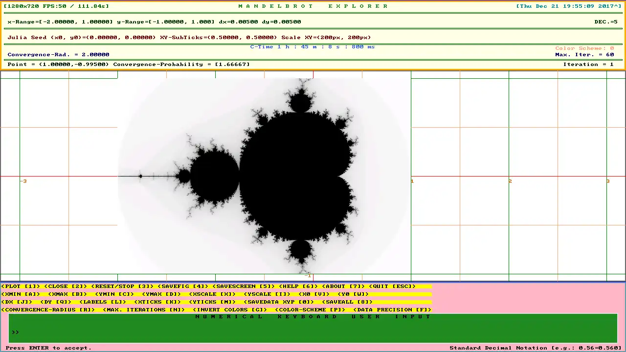Select SAVEFIG [4] to save figure
This screenshot has height=352, width=626.
(183, 286)
